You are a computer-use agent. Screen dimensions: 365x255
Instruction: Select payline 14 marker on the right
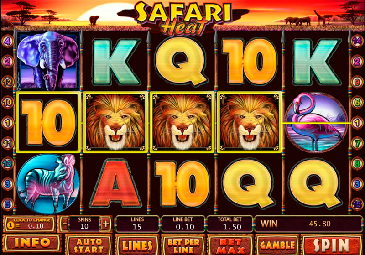click(357, 42)
